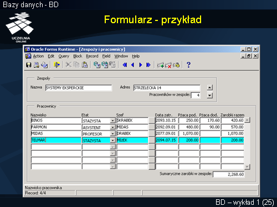
Task: Click the Exit form (door) icon
Action: (x=57, y=65)
